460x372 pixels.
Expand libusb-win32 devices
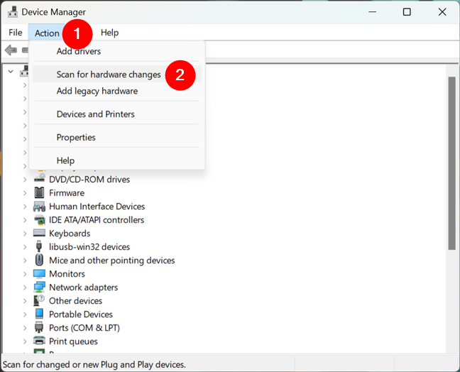click(25, 247)
